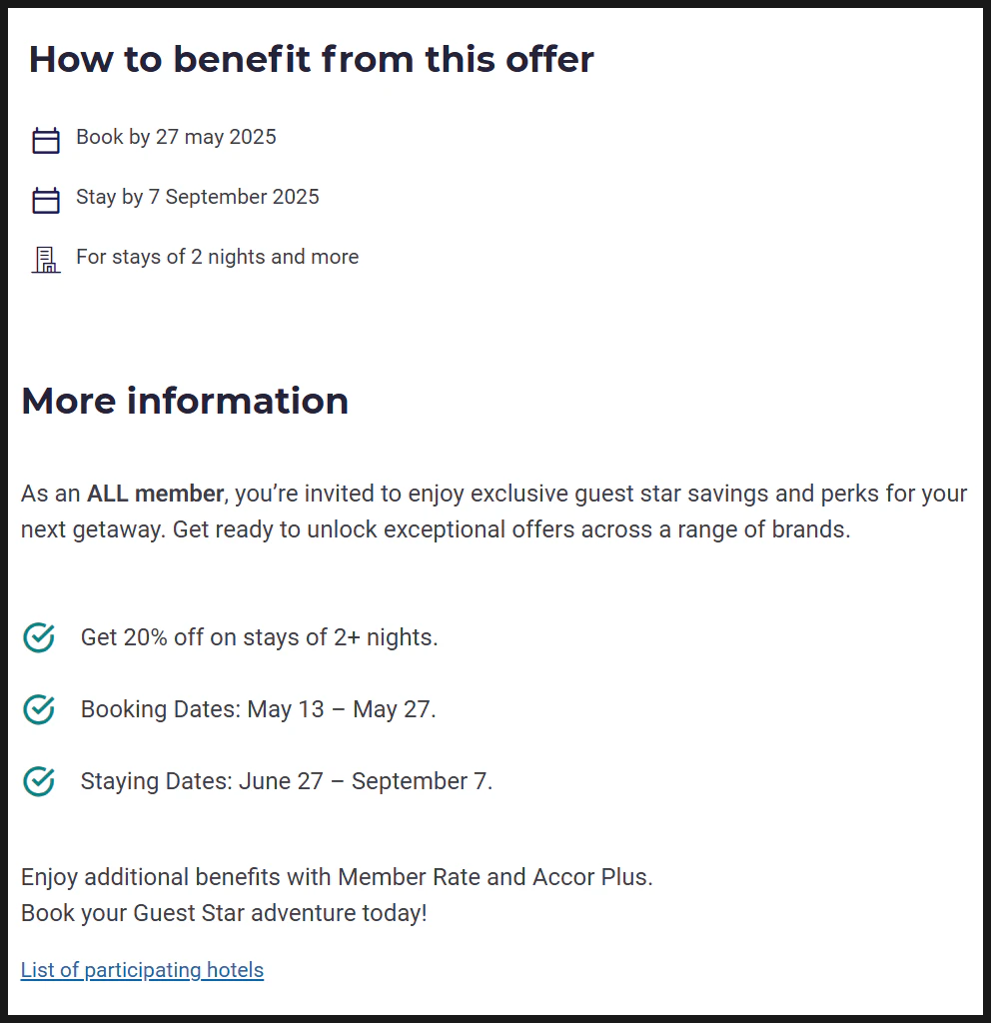The image size is (991, 1023).
Task: Click the checkmark icon next to Booking Dates
Action: click(39, 709)
